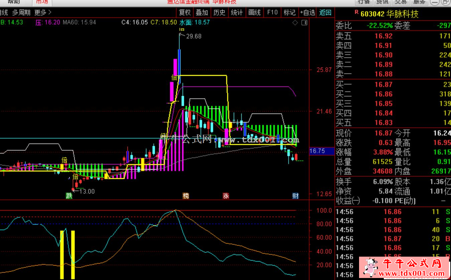Click the diamond indicator icon above chart
451x280 pixels.
coord(295,23)
